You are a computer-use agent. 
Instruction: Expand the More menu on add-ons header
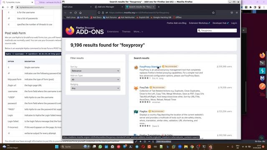coord(138,32)
